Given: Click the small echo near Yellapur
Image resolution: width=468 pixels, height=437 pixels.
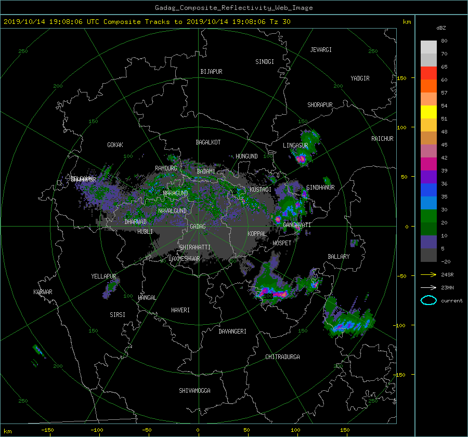Looking at the screenshot, I should pyautogui.click(x=111, y=288).
